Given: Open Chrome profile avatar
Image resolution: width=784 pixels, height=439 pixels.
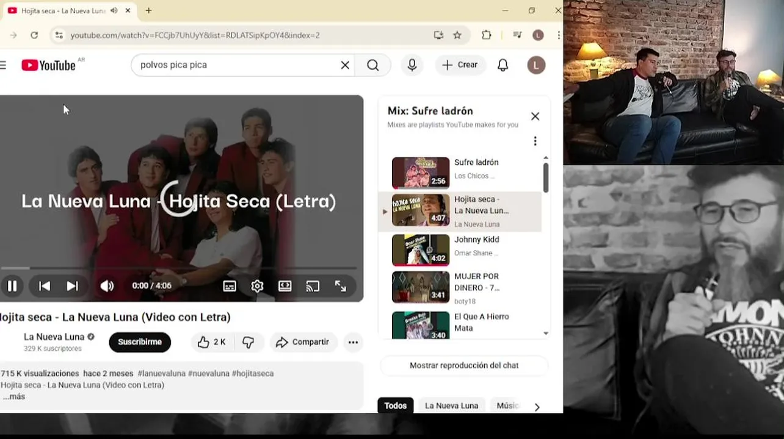Looking at the screenshot, I should click(x=538, y=35).
